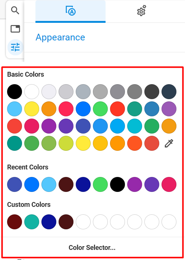Pick the light sky blue basic color
This screenshot has height=260, width=185.
pyautogui.click(x=15, y=109)
